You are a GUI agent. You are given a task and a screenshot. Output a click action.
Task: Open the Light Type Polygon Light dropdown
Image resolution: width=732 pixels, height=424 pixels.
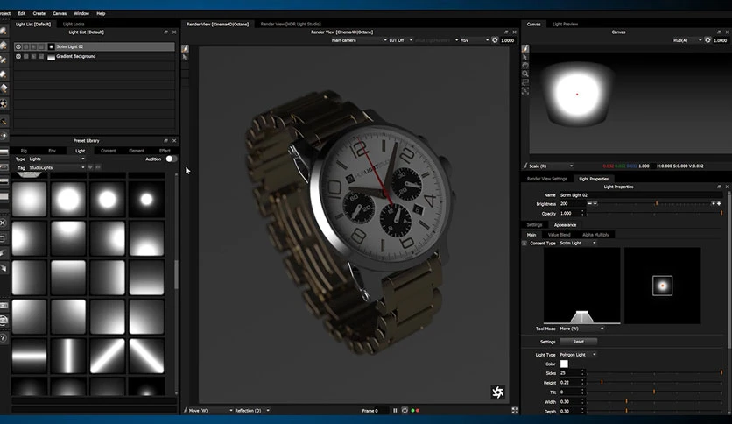tap(578, 355)
